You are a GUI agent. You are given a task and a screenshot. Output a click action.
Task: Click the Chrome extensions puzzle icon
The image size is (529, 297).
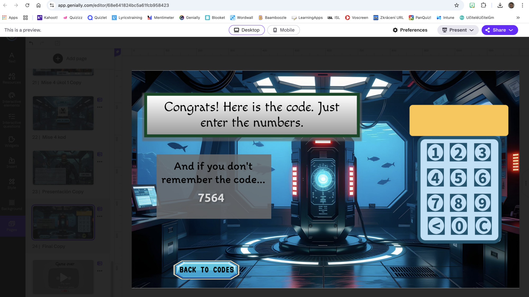[x=484, y=5]
